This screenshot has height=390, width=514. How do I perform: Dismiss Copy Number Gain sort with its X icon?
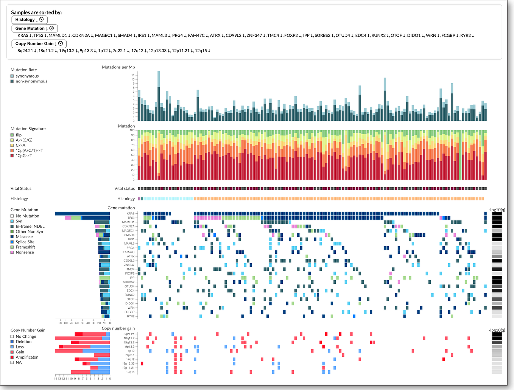(61, 44)
